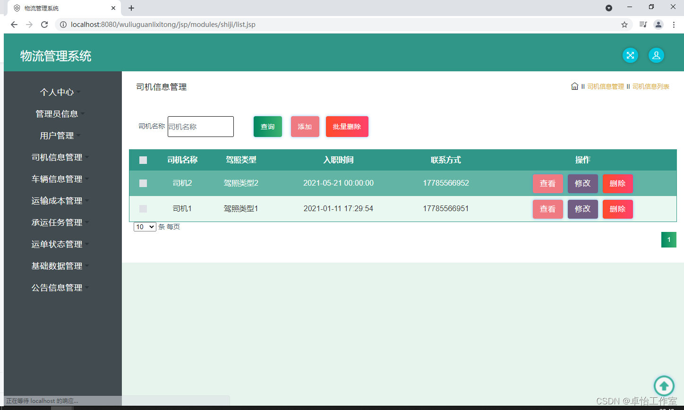Screen dimensions: 684x410
Task: Click the 查询 search button
Action: [x=268, y=127]
